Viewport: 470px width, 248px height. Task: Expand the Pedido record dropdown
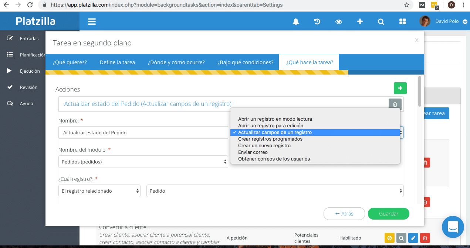click(x=275, y=191)
